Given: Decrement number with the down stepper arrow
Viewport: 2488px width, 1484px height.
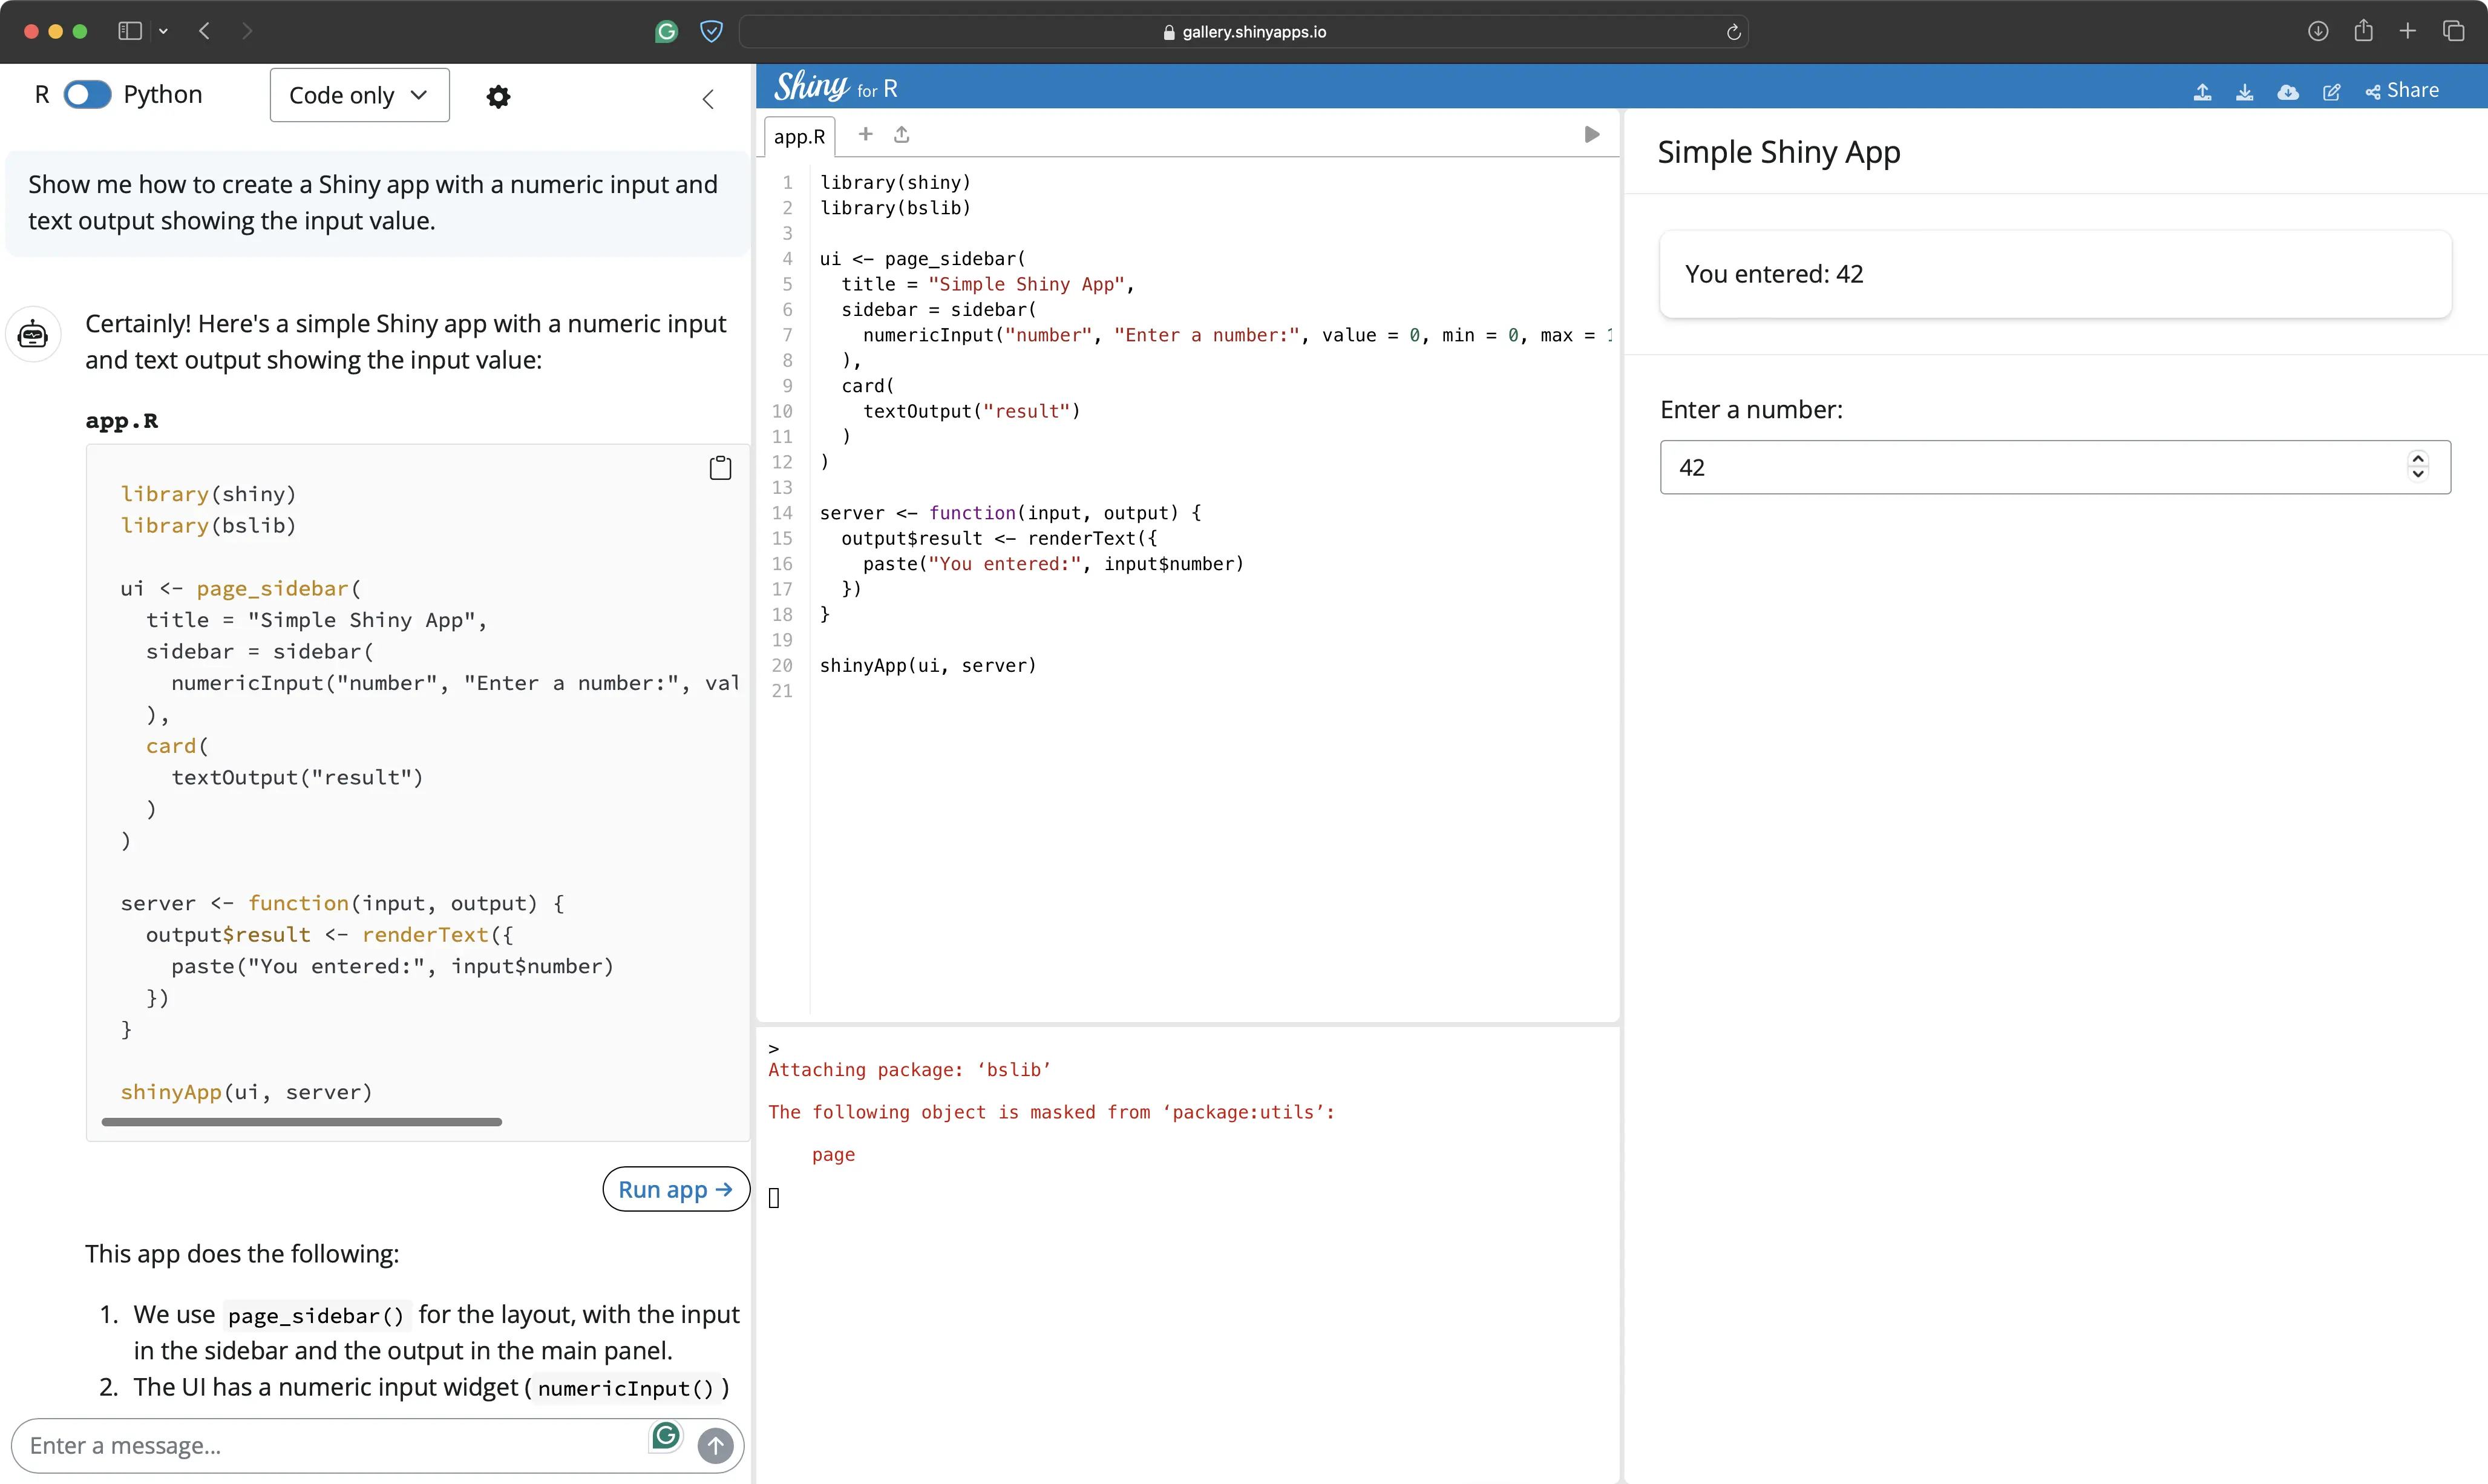Looking at the screenshot, I should [x=2418, y=475].
